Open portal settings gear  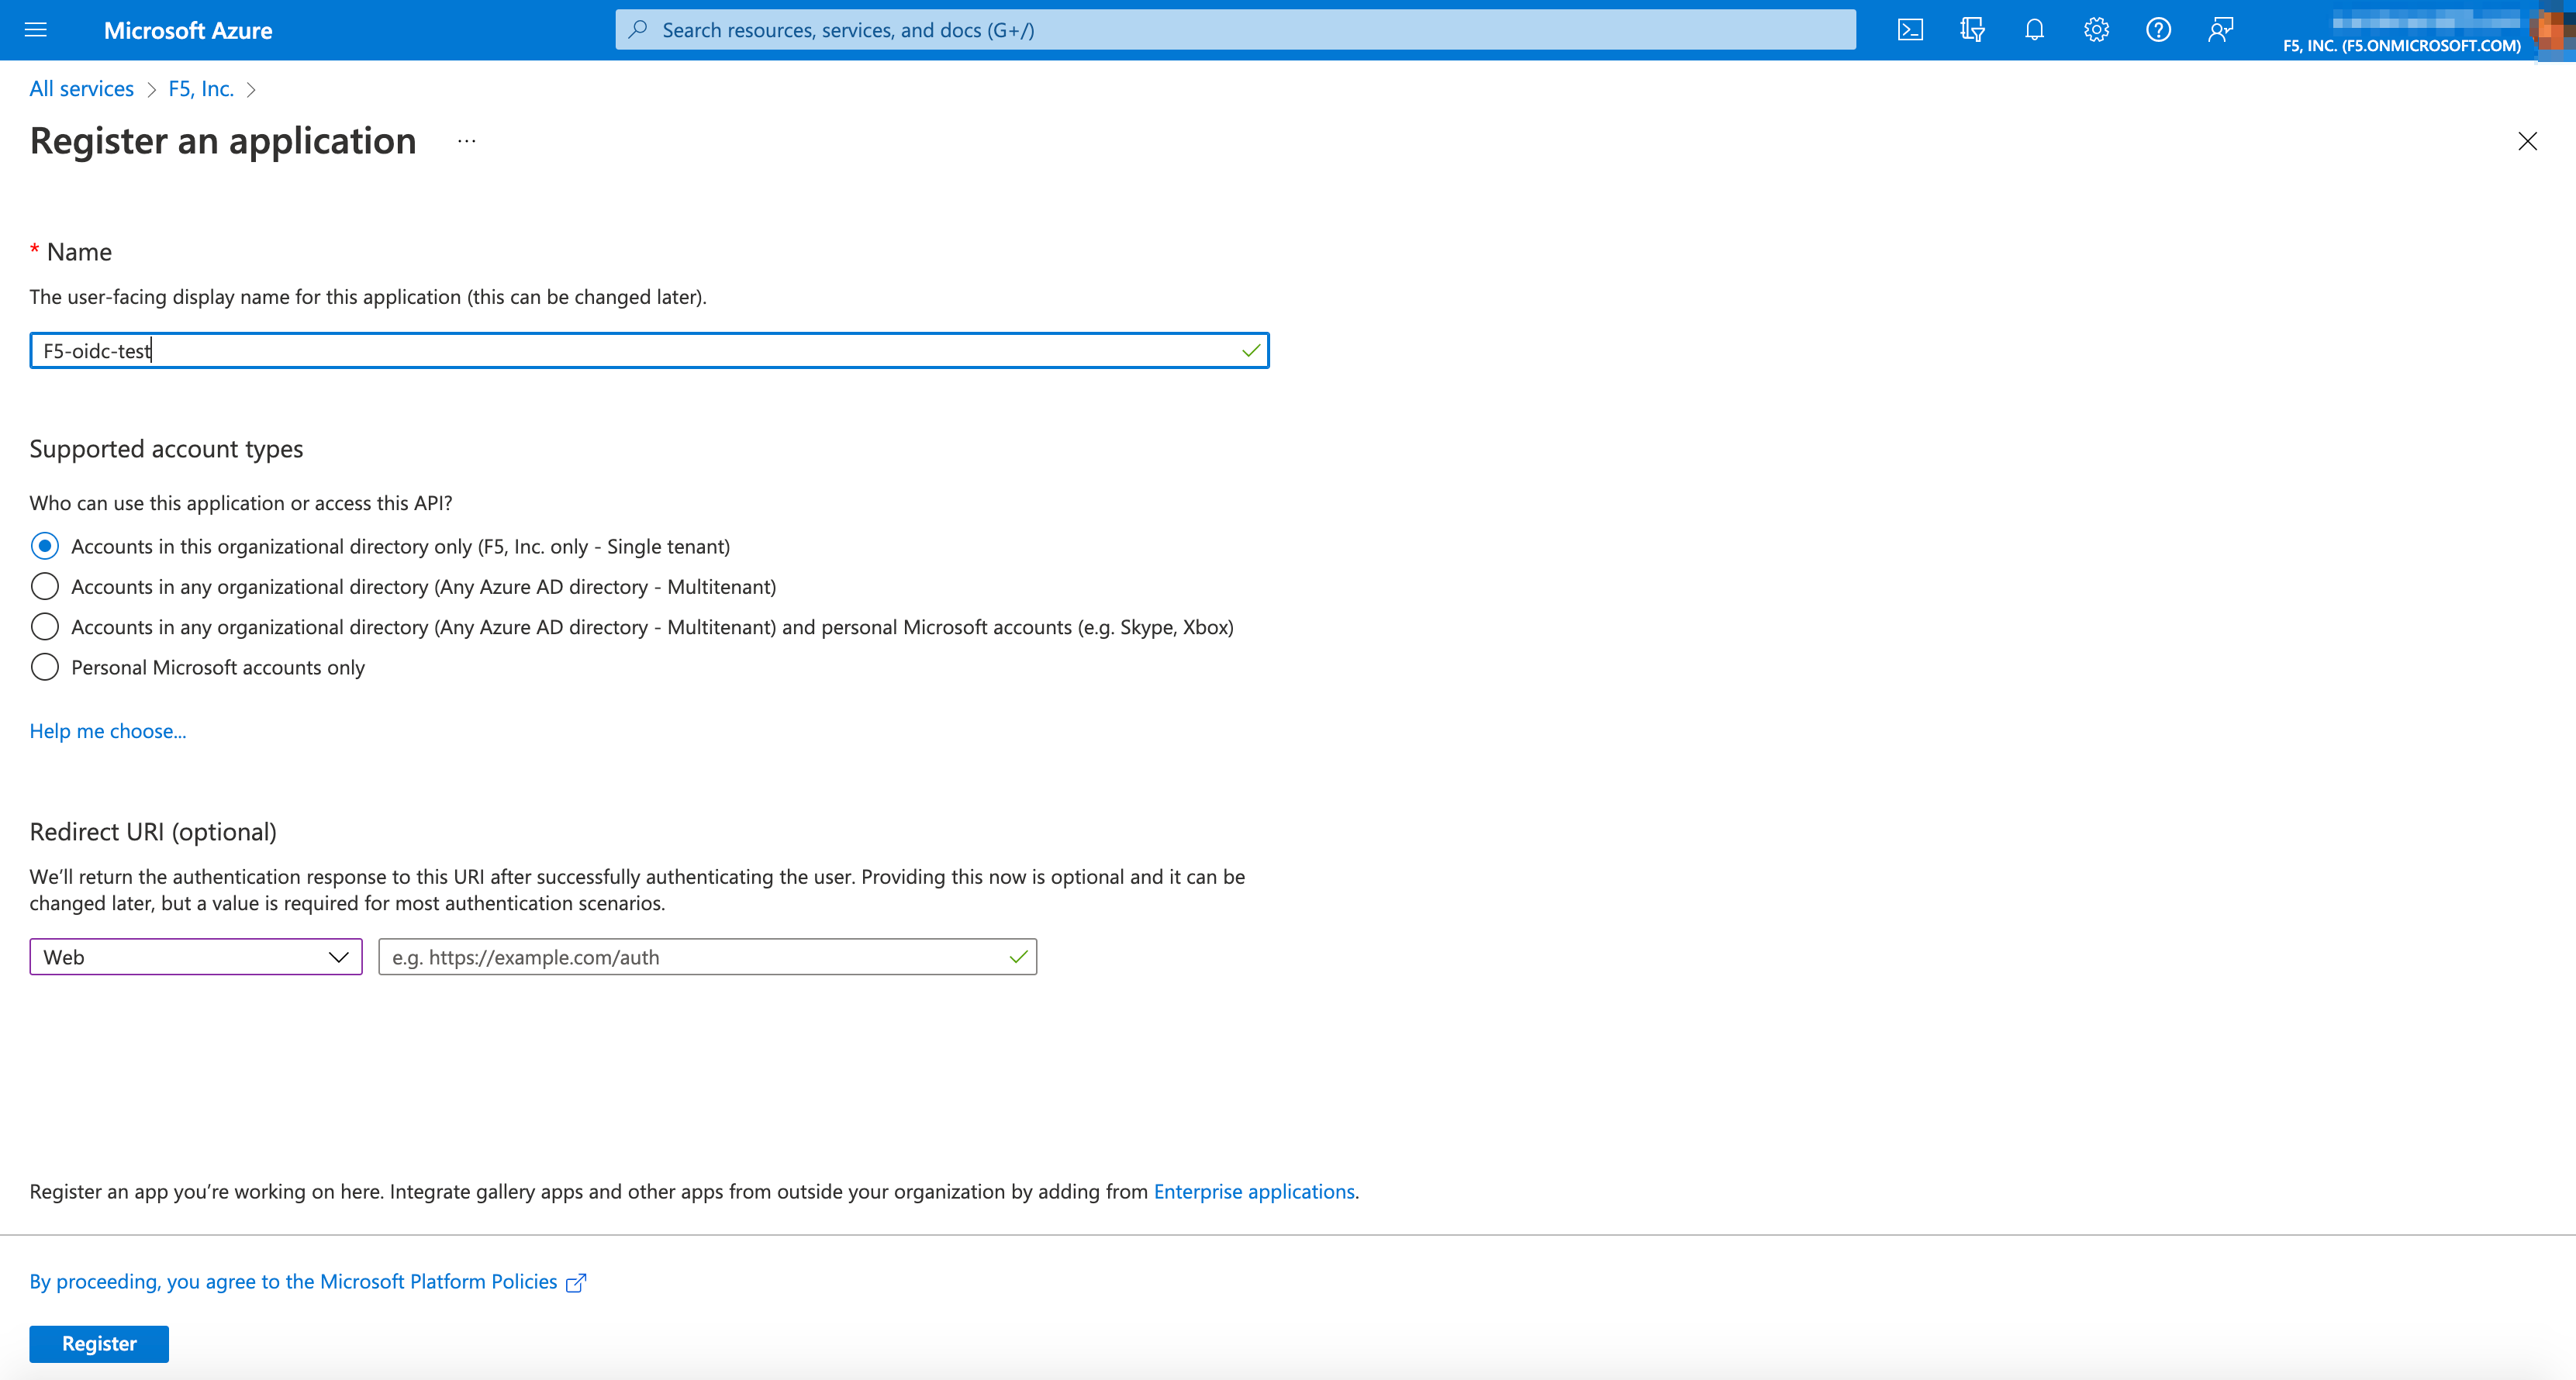tap(2096, 30)
